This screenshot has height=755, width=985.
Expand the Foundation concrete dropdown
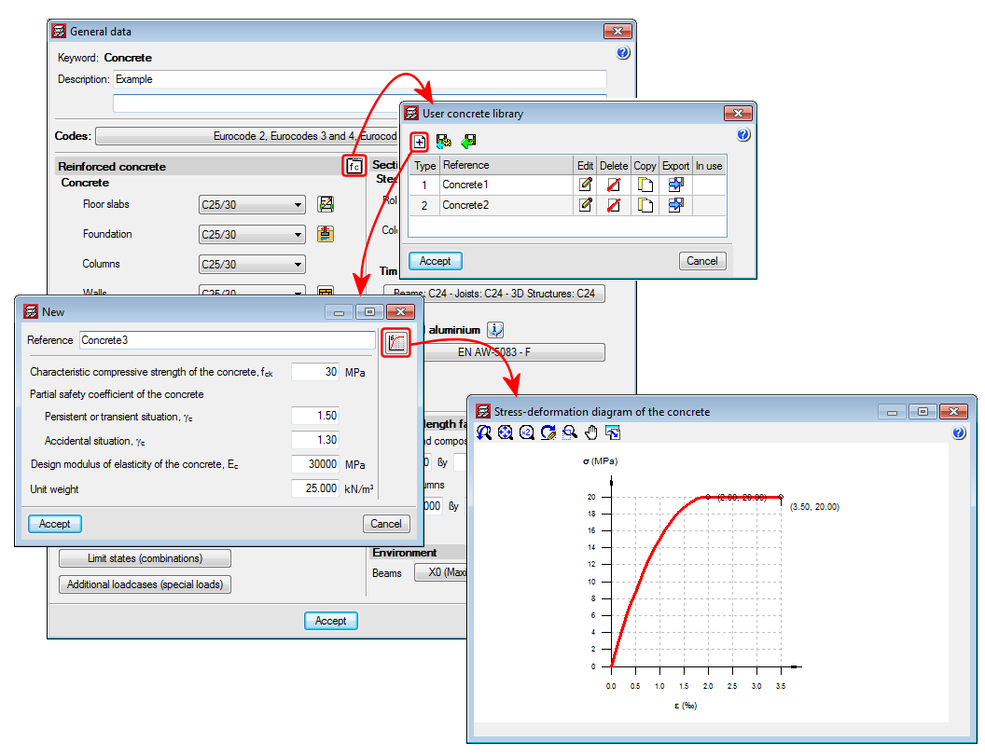coord(253,235)
